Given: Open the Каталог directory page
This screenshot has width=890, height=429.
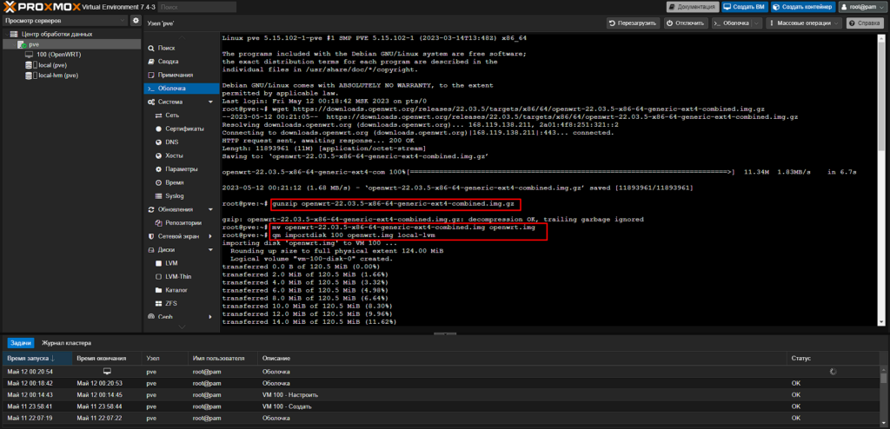Looking at the screenshot, I should (176, 290).
